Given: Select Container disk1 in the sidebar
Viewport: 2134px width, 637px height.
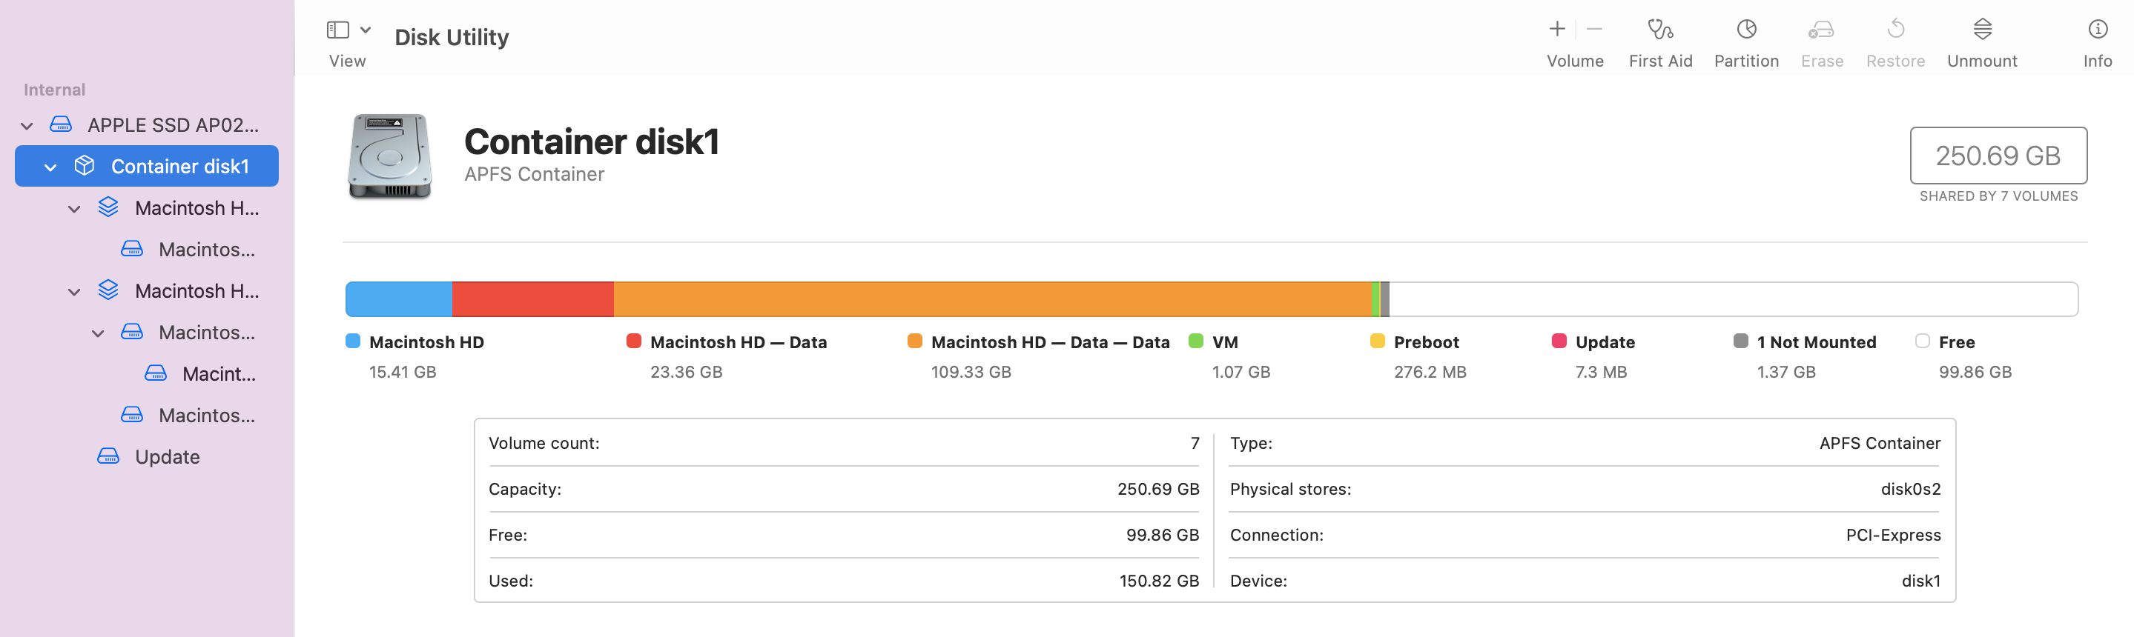Looking at the screenshot, I should [x=179, y=166].
